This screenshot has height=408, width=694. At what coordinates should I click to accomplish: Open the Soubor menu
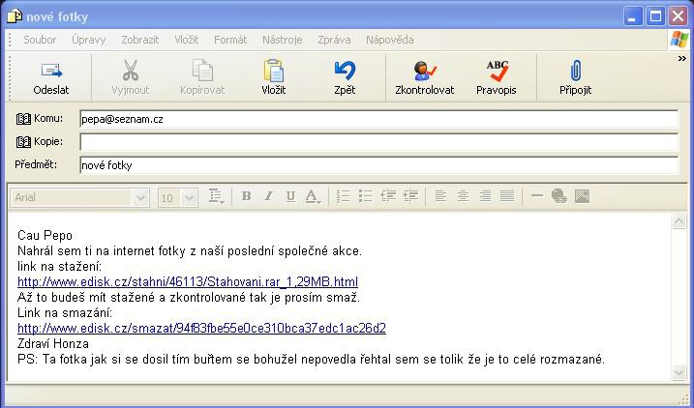pos(40,40)
